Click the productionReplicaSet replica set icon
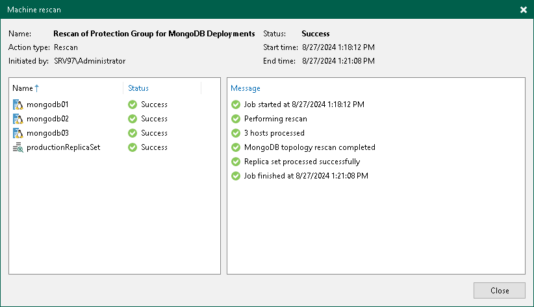 pyautogui.click(x=18, y=147)
